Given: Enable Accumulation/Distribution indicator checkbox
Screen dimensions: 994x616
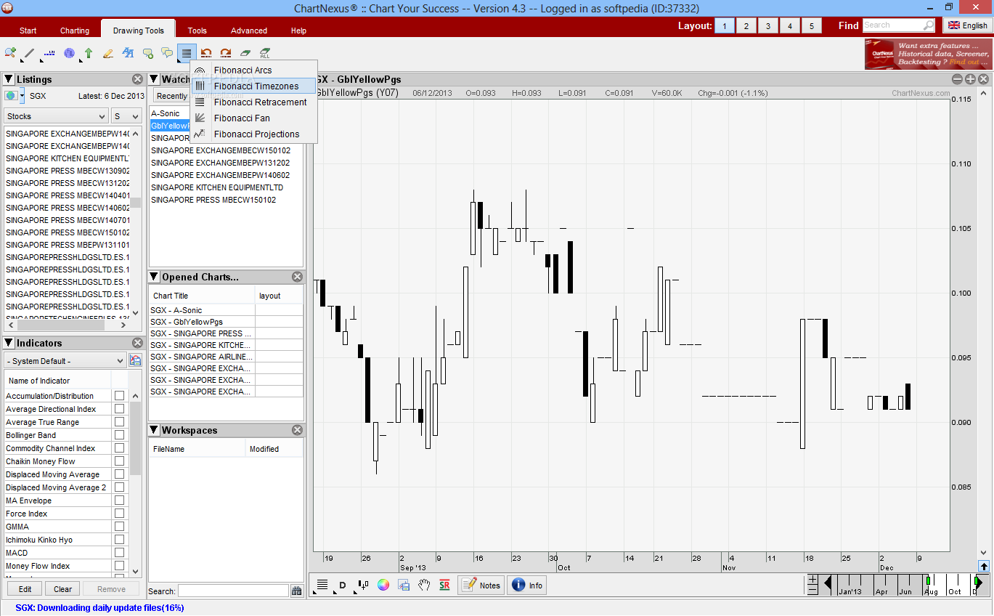Looking at the screenshot, I should pyautogui.click(x=119, y=396).
